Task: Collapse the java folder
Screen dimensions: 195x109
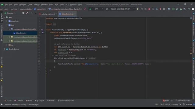Action: (x=7, y=25)
